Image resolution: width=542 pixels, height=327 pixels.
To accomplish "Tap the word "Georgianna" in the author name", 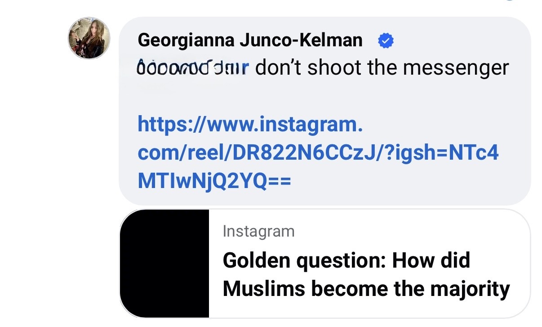I will 186,40.
